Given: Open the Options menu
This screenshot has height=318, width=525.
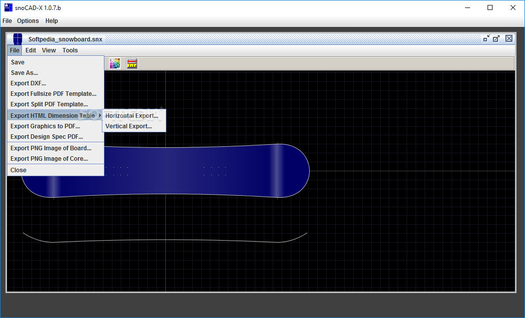Looking at the screenshot, I should 28,21.
